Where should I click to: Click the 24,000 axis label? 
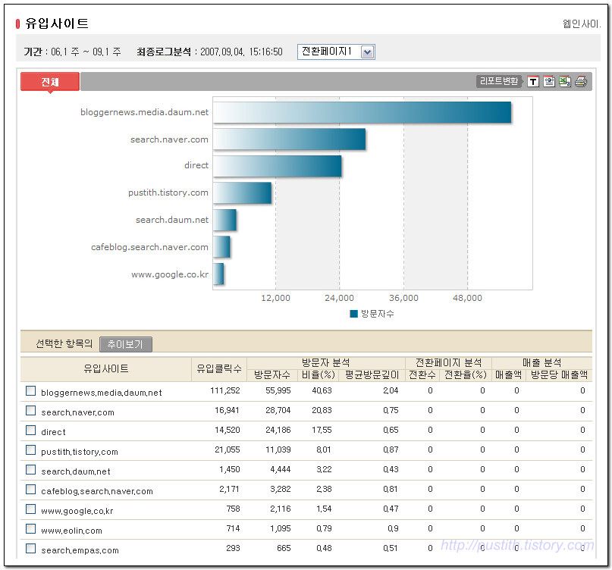tap(339, 298)
